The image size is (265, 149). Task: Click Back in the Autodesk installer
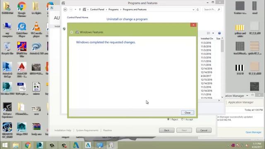pyautogui.click(x=166, y=130)
